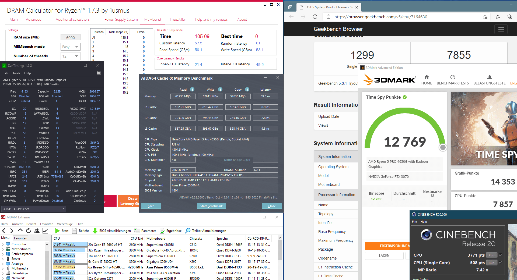Open MEMbench mode dropdown

pyautogui.click(x=71, y=47)
